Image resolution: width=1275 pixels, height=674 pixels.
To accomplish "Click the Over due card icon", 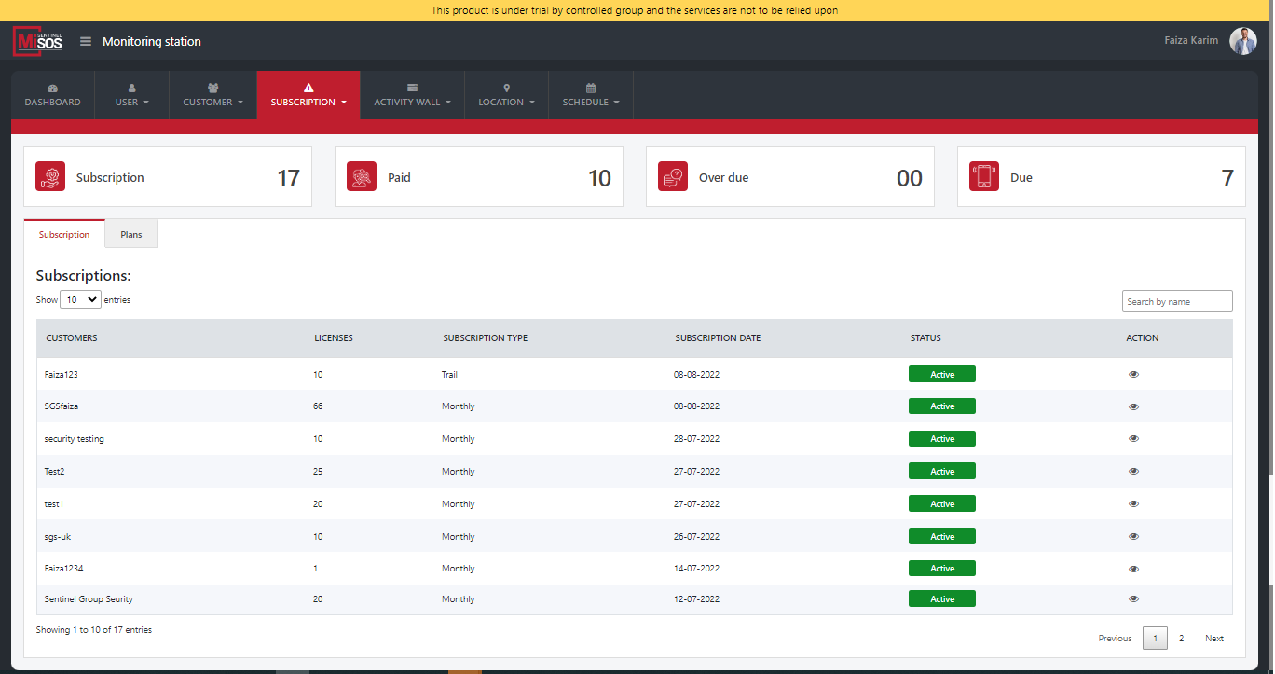I will pos(673,177).
